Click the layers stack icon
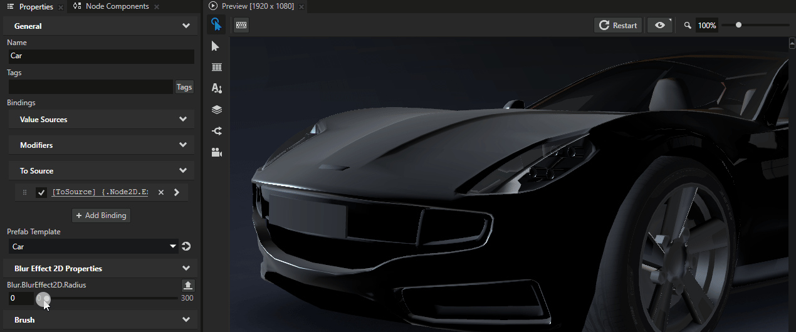796x332 pixels. pos(216,110)
